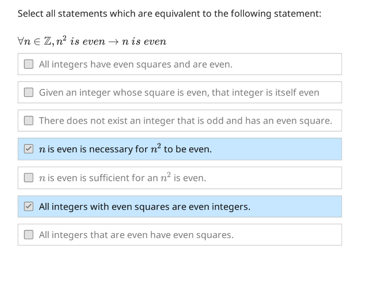Uncheck 'All integers with even squares are even integers'

28,206
